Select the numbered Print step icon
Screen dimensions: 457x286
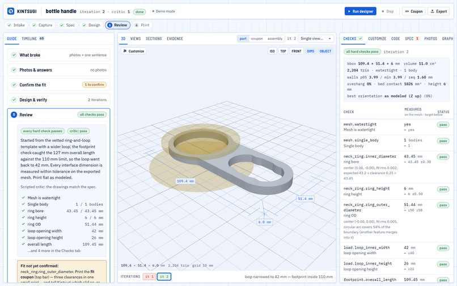click(x=136, y=25)
